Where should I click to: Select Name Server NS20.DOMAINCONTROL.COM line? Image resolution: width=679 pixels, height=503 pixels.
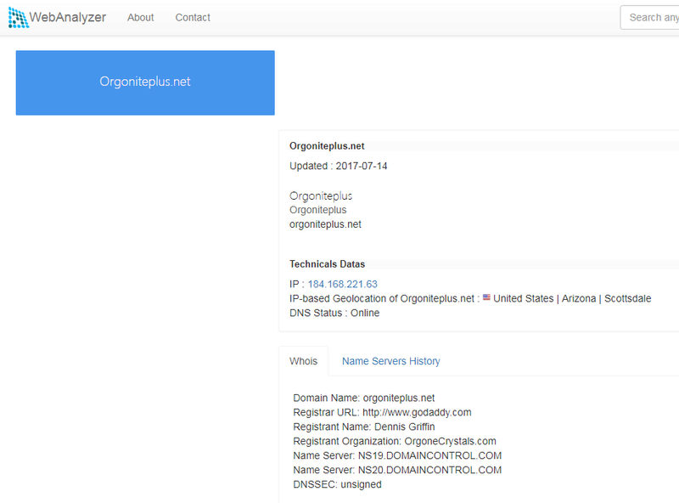click(397, 470)
